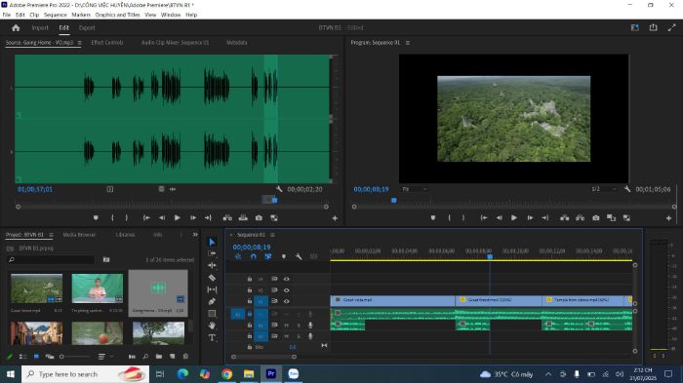Go to In point in Source monitor

146,217
